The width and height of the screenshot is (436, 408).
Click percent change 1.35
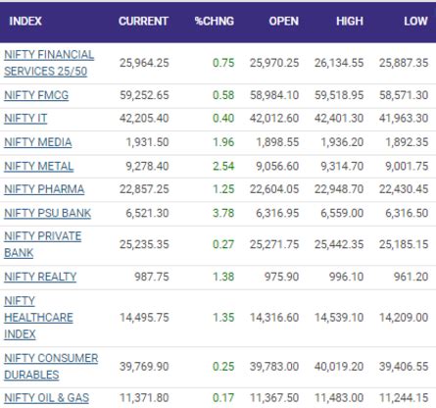tap(223, 318)
